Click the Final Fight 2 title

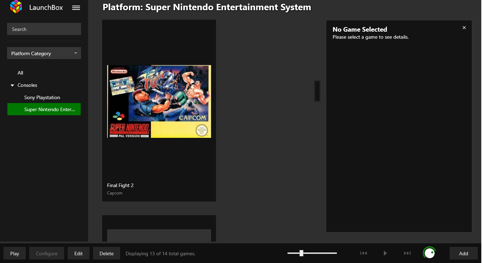[120, 185]
